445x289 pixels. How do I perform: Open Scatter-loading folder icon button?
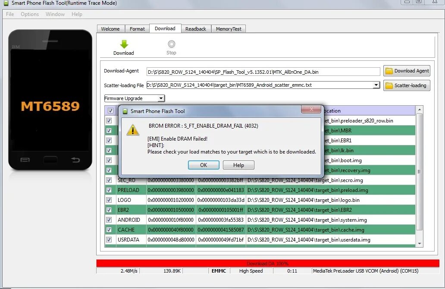[x=389, y=85]
